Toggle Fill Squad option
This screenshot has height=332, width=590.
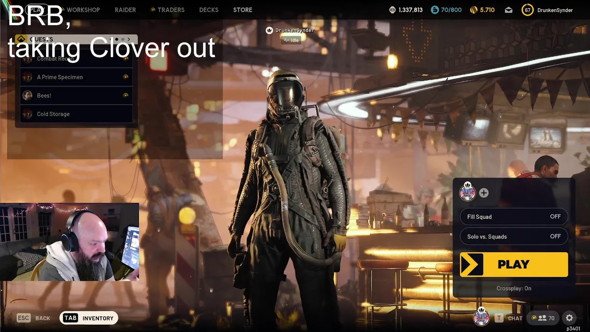tap(513, 217)
